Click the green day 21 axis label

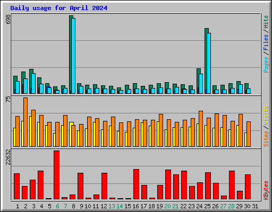pyautogui.click(x=175, y=206)
